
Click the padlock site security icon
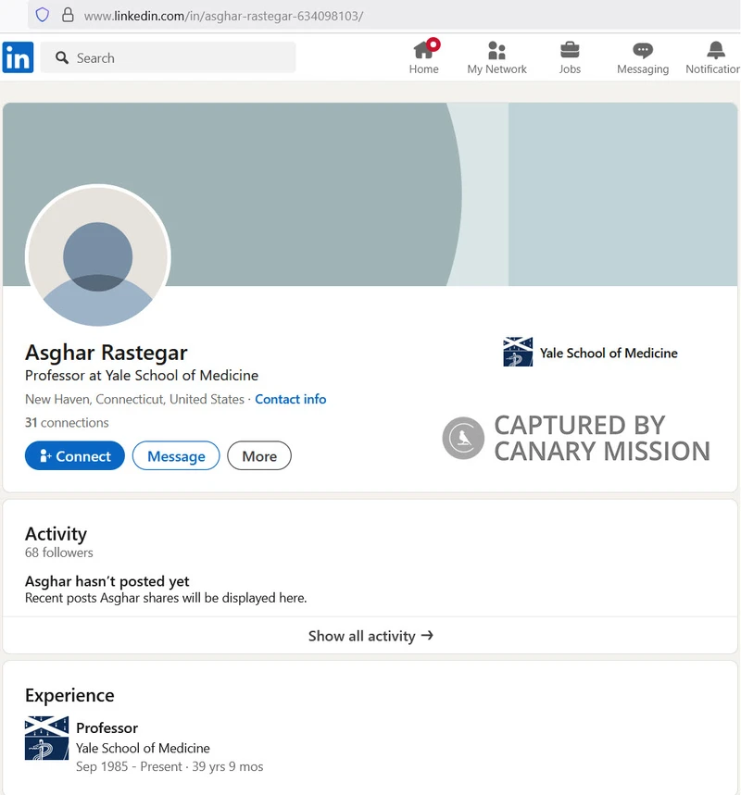click(x=68, y=15)
